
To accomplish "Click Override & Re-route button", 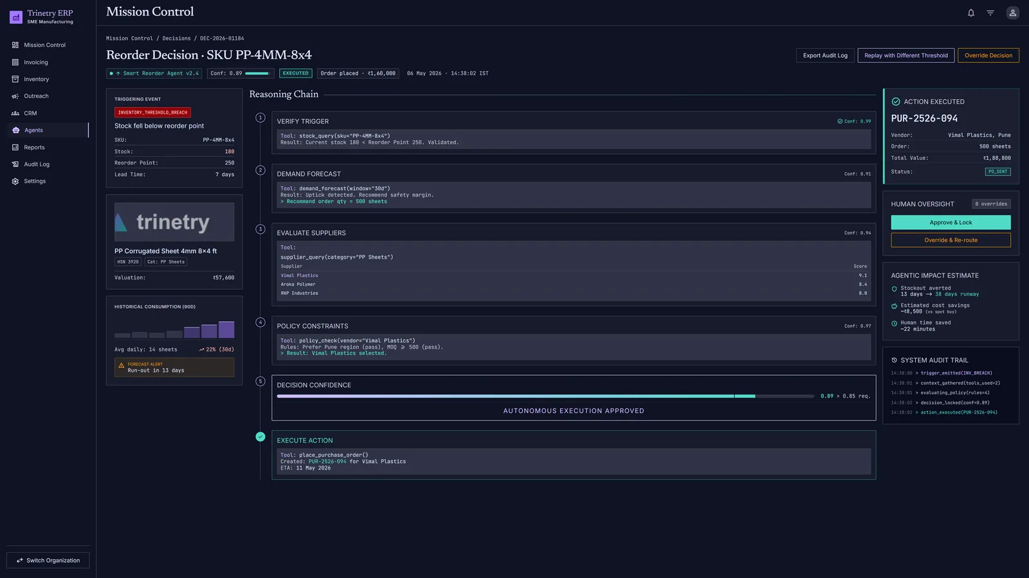I will [951, 240].
